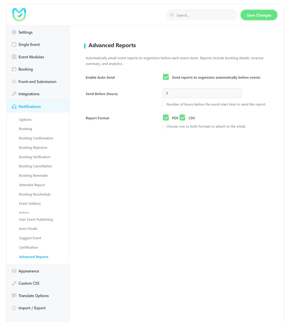Viewport: 291px width, 322px height.
Task: Open the Event Modules section
Action: 38,57
